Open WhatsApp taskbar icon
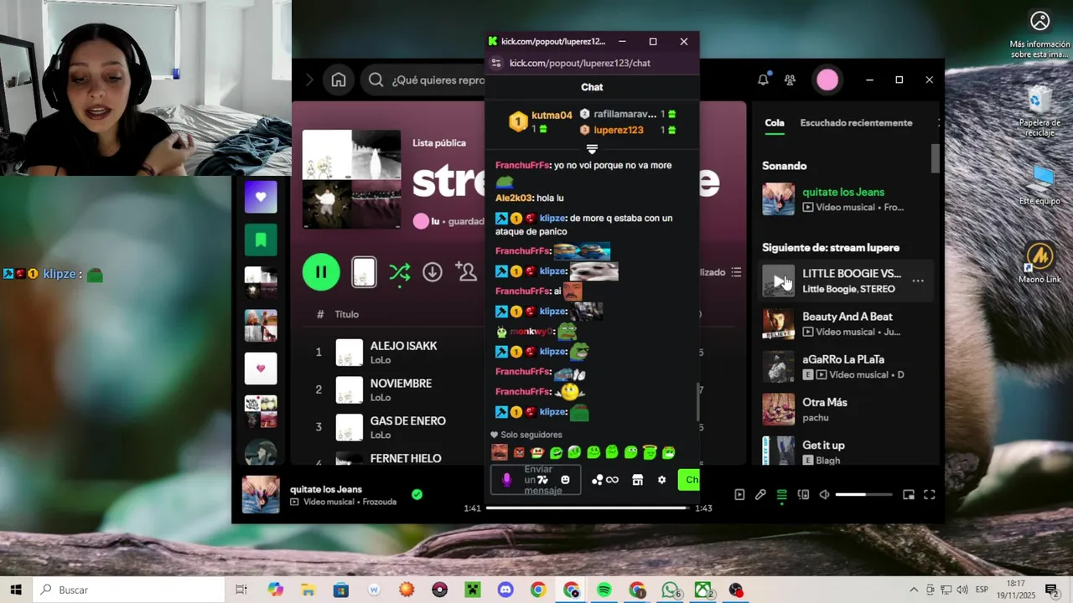1073x603 pixels. (x=671, y=590)
